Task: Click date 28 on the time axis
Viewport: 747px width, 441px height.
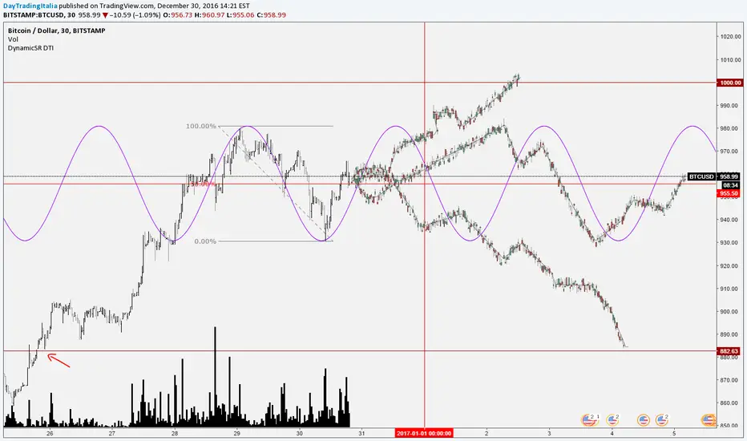Action: (175, 433)
